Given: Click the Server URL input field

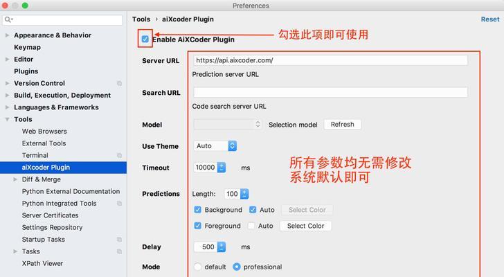Looking at the screenshot, I should [x=330, y=60].
